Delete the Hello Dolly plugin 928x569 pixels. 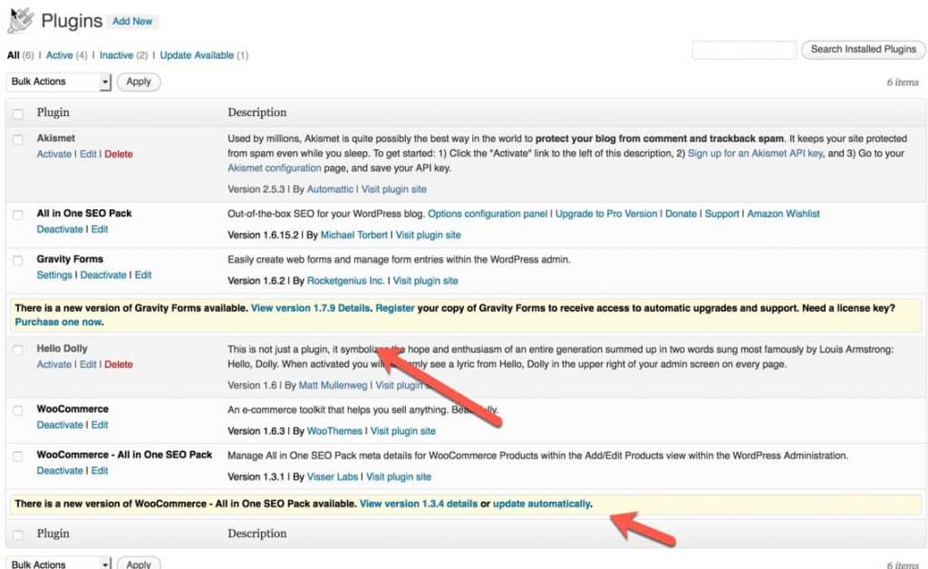(x=119, y=364)
